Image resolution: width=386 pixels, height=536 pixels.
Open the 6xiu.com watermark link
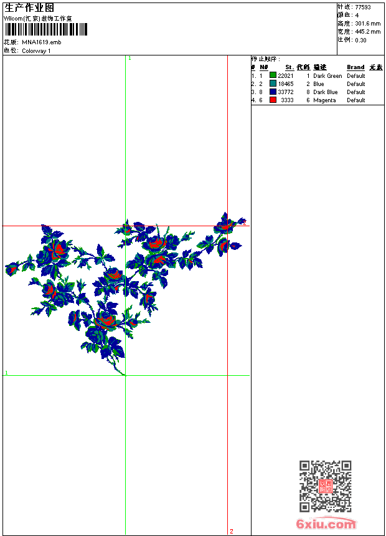[326, 524]
